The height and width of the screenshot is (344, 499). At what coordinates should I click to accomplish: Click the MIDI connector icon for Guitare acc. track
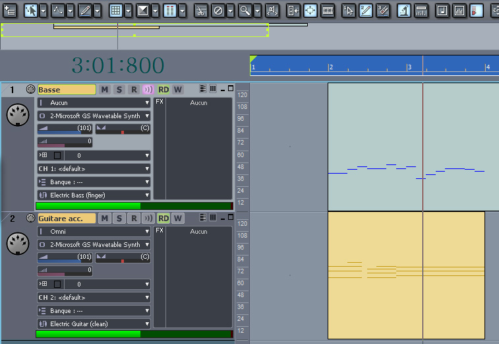coord(18,243)
